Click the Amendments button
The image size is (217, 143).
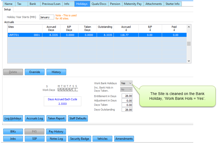pyautogui.click(x=124, y=138)
